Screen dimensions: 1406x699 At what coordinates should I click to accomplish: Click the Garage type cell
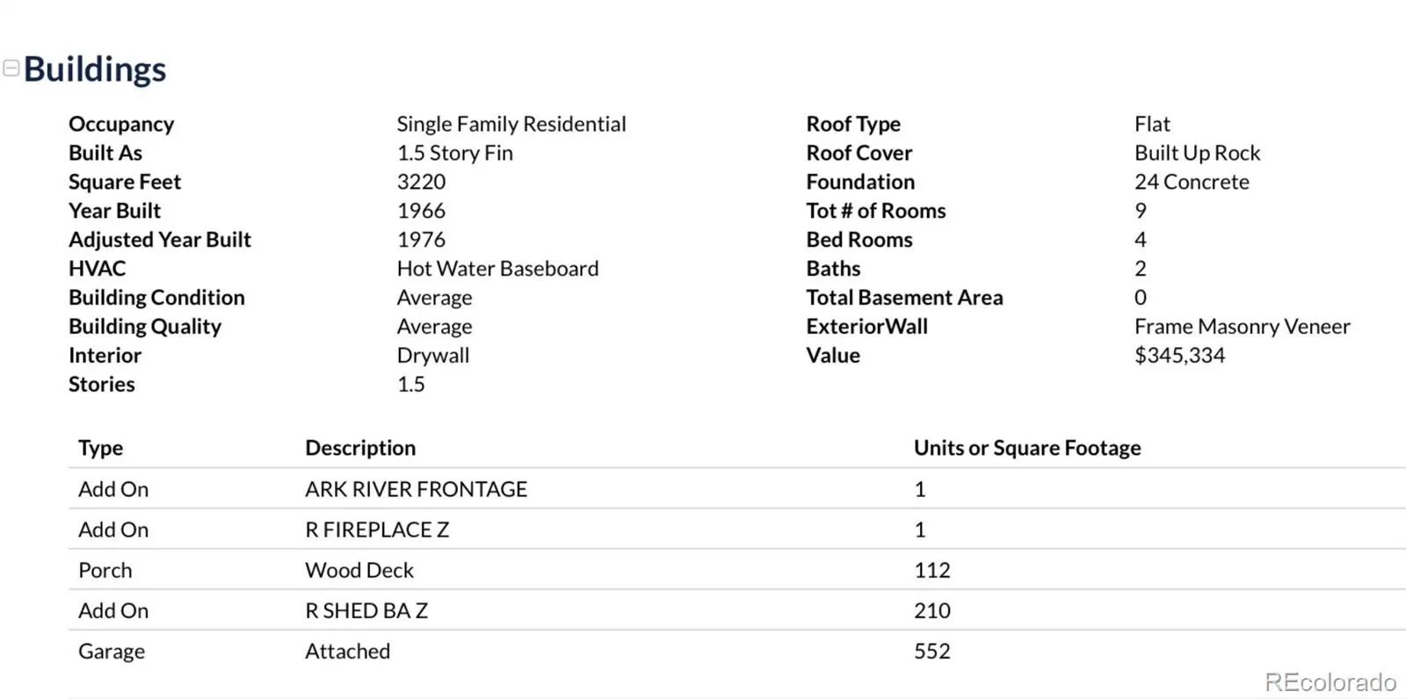click(x=112, y=651)
